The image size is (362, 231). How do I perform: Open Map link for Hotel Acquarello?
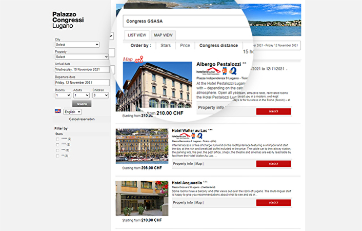[199, 203]
